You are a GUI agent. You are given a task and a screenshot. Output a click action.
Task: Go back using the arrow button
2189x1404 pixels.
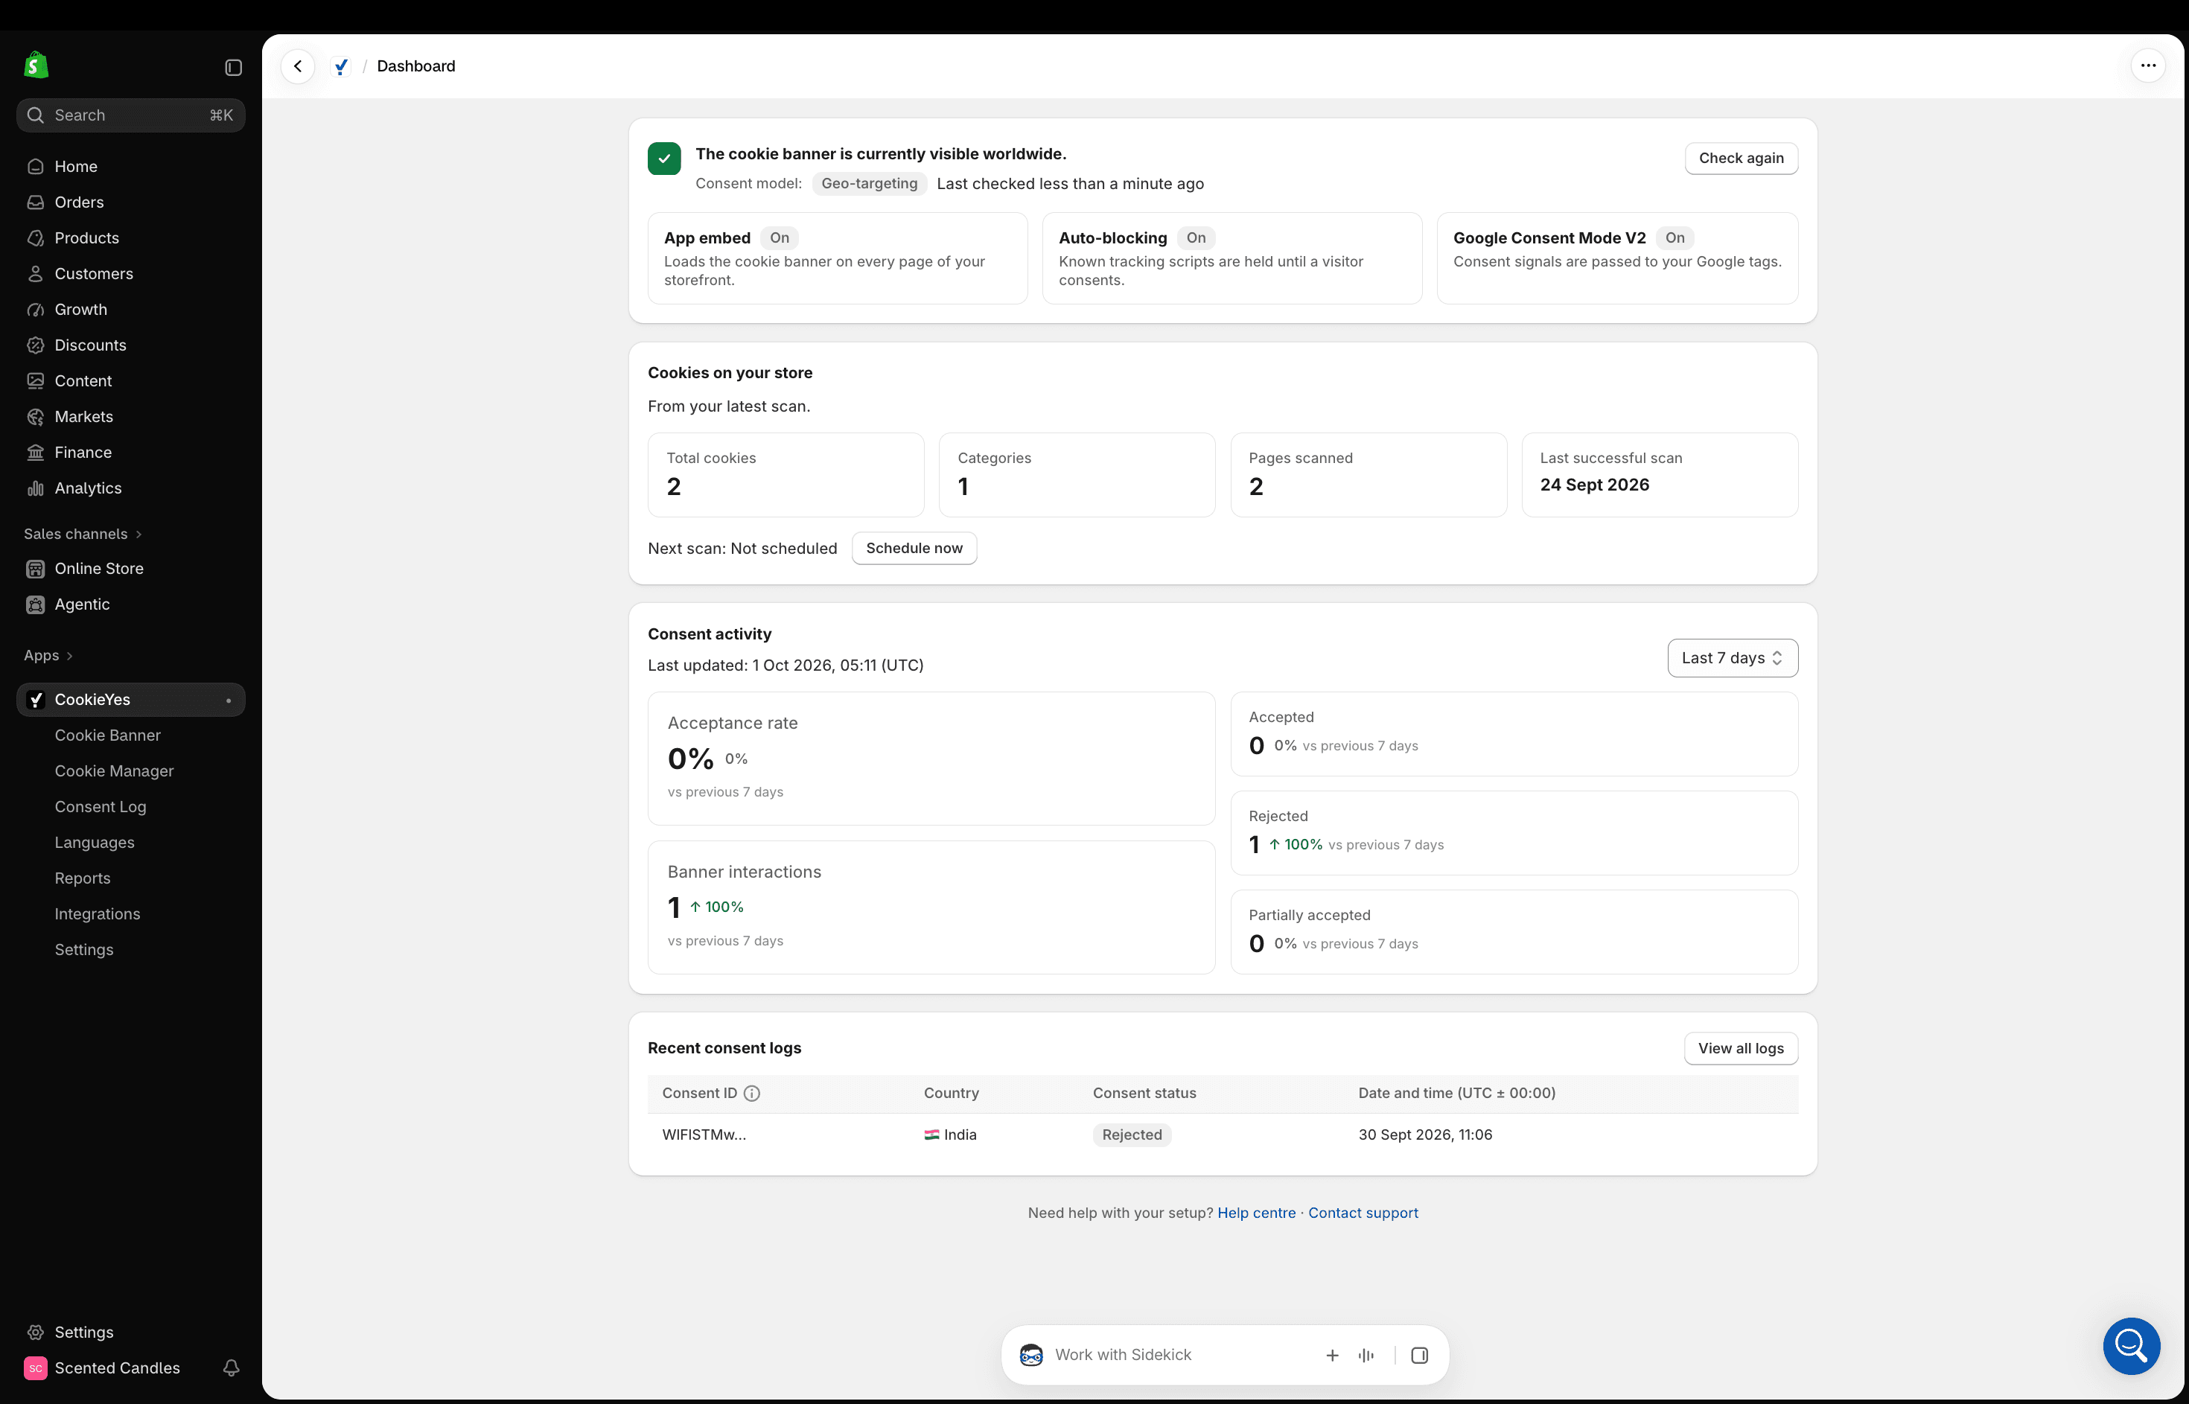298,66
